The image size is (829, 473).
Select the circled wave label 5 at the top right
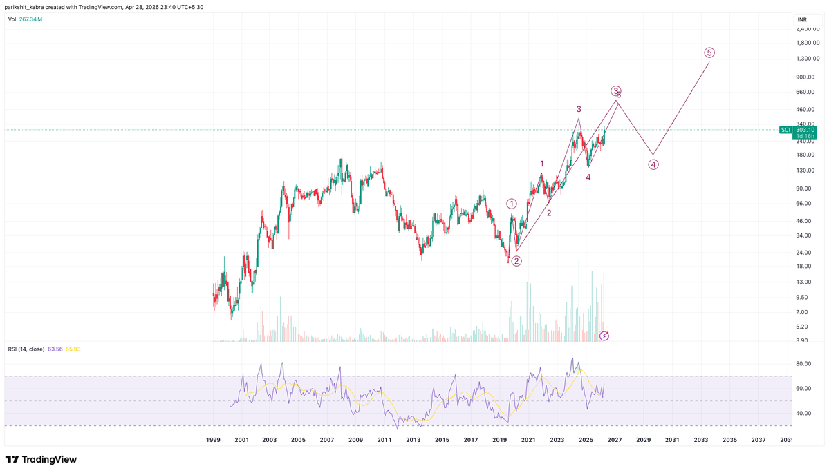click(x=709, y=51)
